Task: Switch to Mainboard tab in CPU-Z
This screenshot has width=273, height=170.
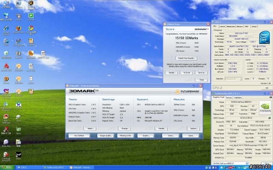Action: click(231, 26)
